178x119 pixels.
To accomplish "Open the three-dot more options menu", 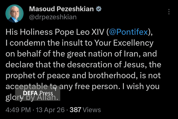I will [169, 12].
